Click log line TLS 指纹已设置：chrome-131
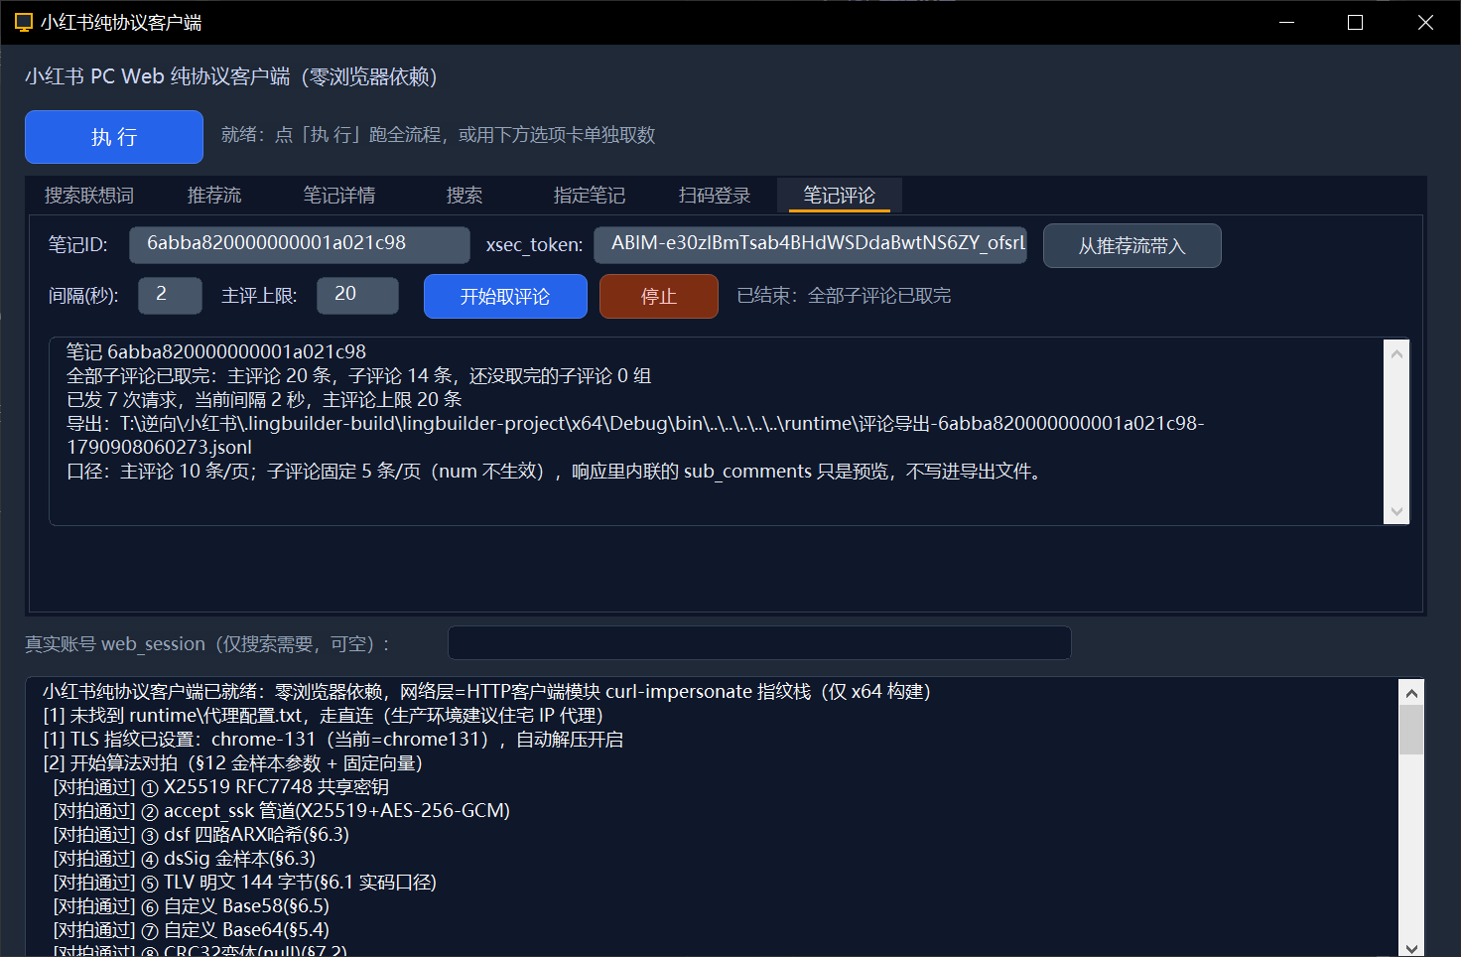Screen dimensions: 1461x957 coord(332,739)
